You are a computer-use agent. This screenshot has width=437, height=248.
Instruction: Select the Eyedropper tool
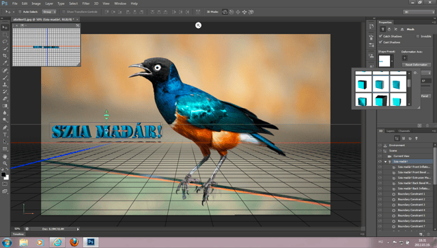click(x=5, y=63)
